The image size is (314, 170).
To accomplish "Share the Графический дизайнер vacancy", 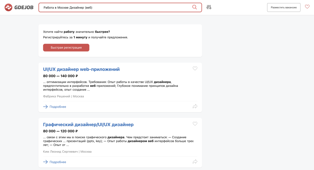I will point(195,162).
